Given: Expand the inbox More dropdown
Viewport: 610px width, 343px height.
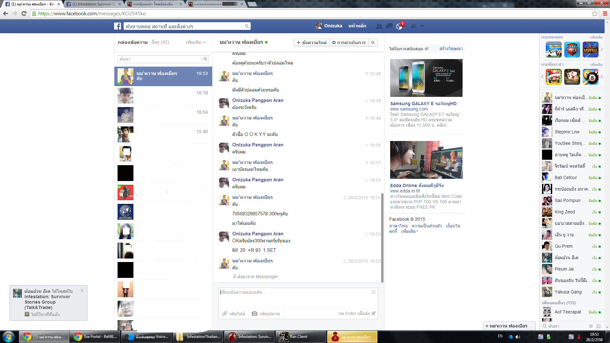Looking at the screenshot, I should click(x=195, y=42).
